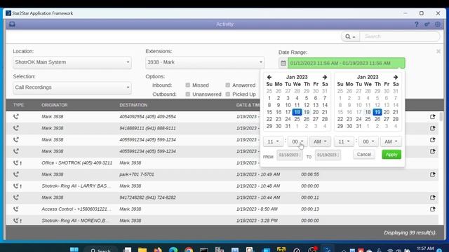Toggle the Unanswered outbound checkbox
This screenshot has height=252, width=449.
pyautogui.click(x=188, y=94)
